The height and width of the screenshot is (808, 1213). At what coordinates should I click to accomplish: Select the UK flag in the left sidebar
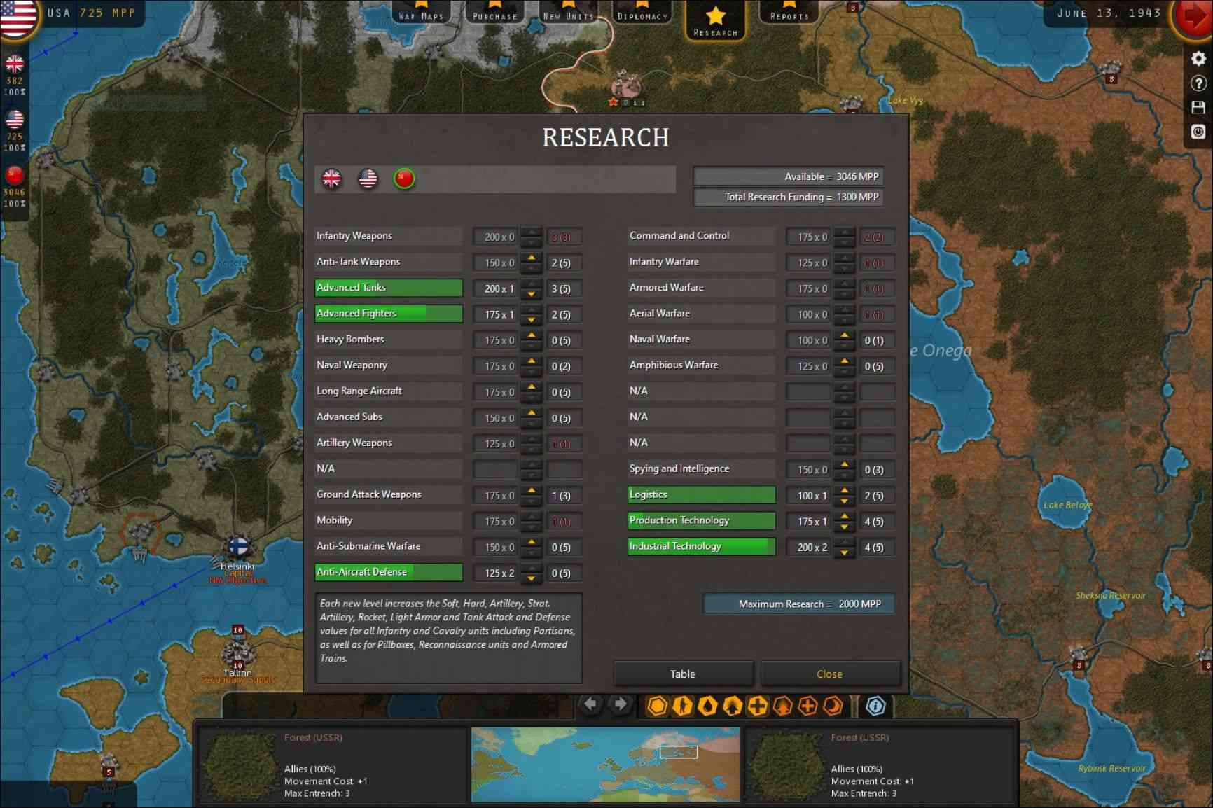(14, 64)
